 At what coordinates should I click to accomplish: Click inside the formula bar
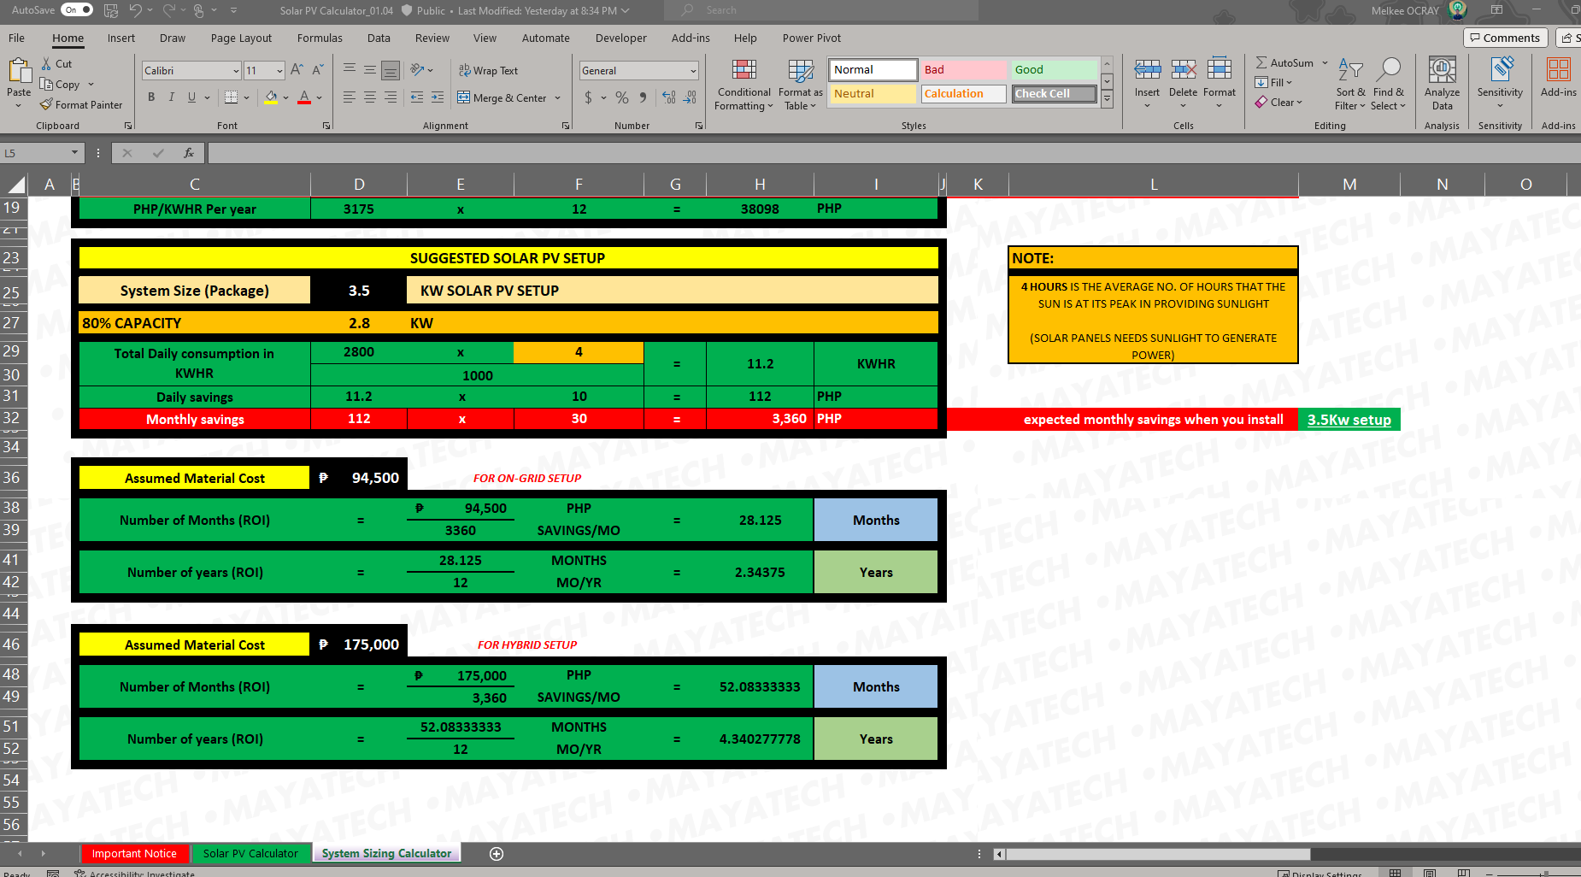click(x=598, y=152)
